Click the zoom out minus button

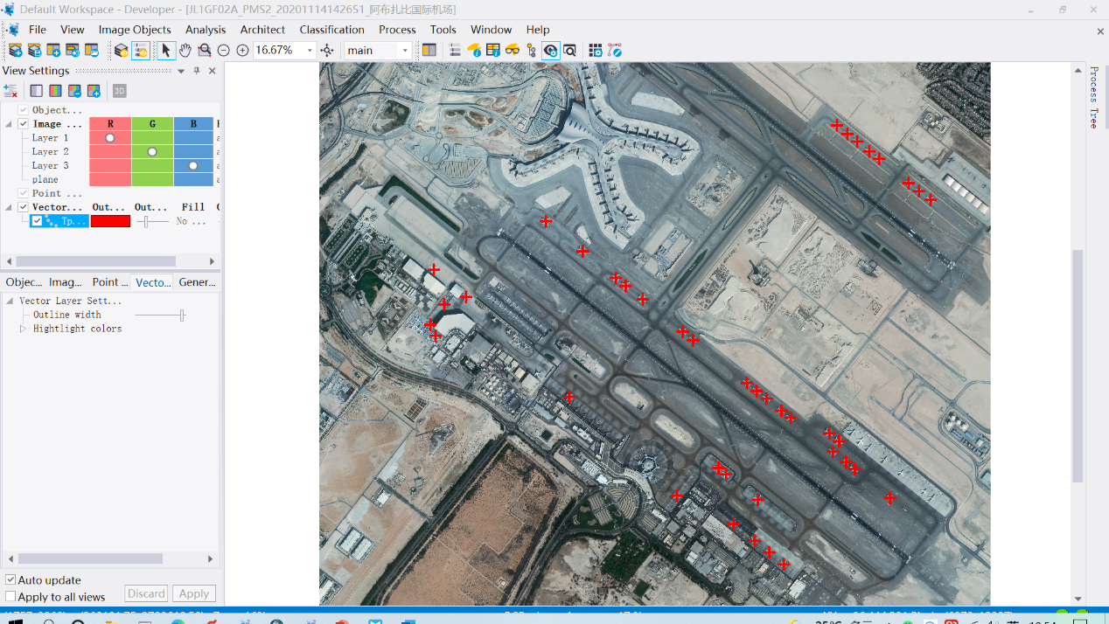(x=224, y=51)
